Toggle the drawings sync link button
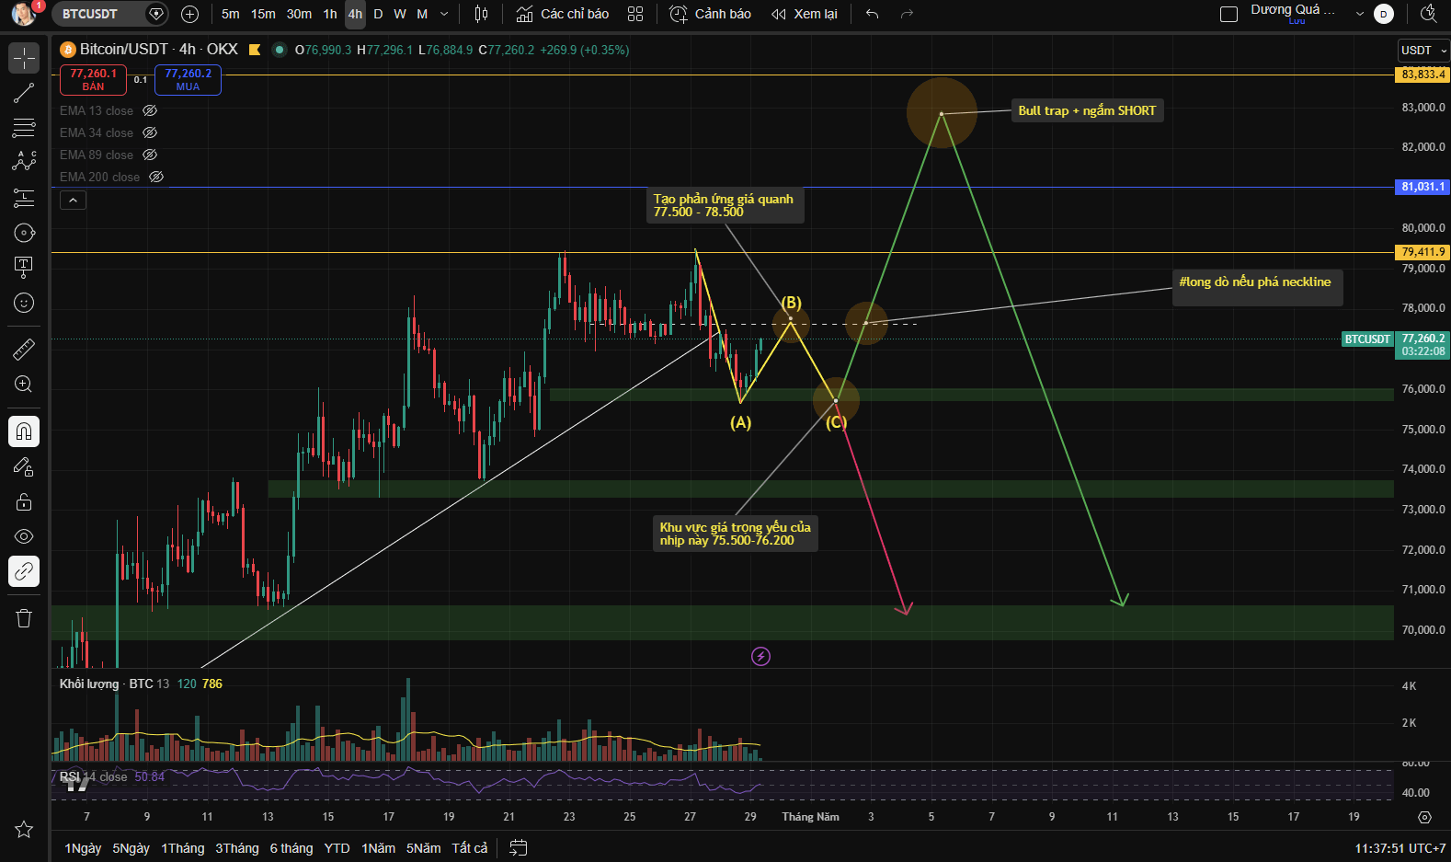This screenshot has width=1451, height=862. tap(24, 571)
